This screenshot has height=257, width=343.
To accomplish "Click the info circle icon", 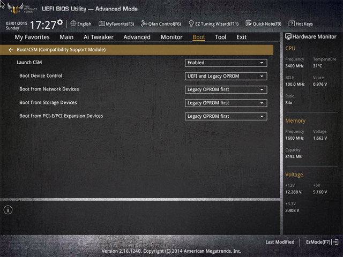I will click(x=8, y=210).
